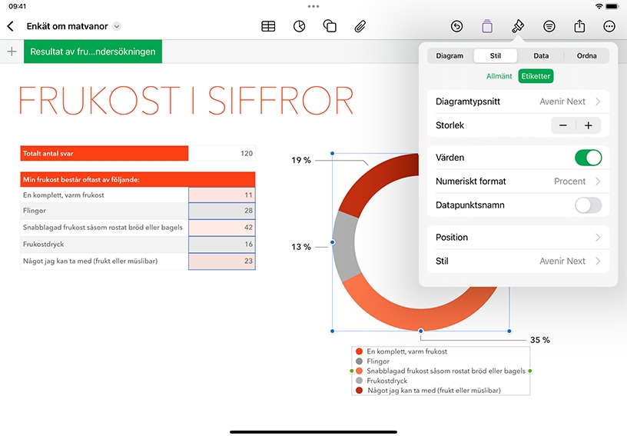This screenshot has height=436, width=627.
Task: Increase font size with plus button
Action: pos(589,125)
